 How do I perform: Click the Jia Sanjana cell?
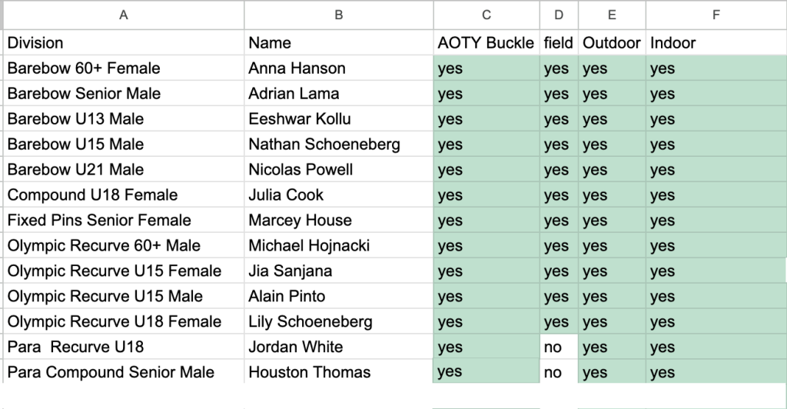338,271
